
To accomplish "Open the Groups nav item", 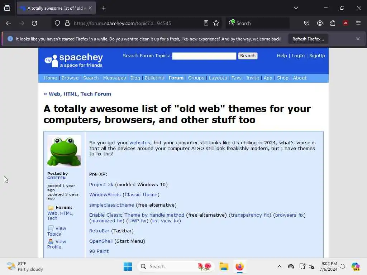I will (x=196, y=78).
